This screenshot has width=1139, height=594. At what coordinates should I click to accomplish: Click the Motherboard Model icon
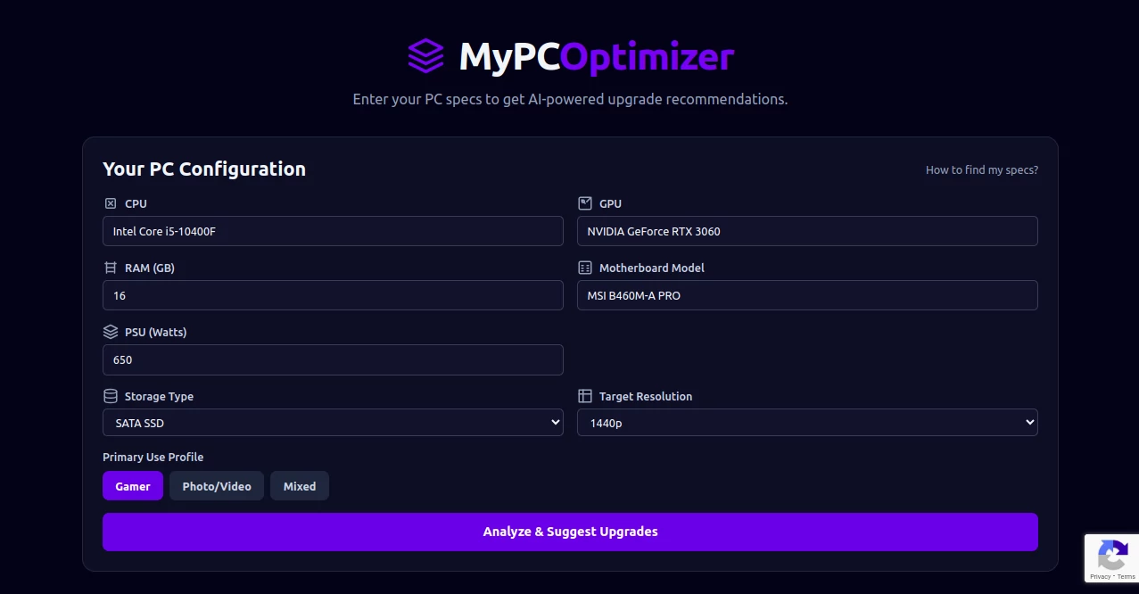586,267
